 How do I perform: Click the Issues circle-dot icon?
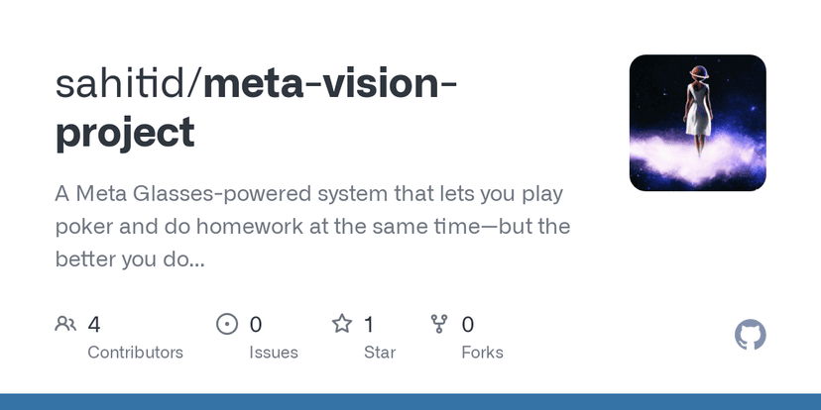227,324
